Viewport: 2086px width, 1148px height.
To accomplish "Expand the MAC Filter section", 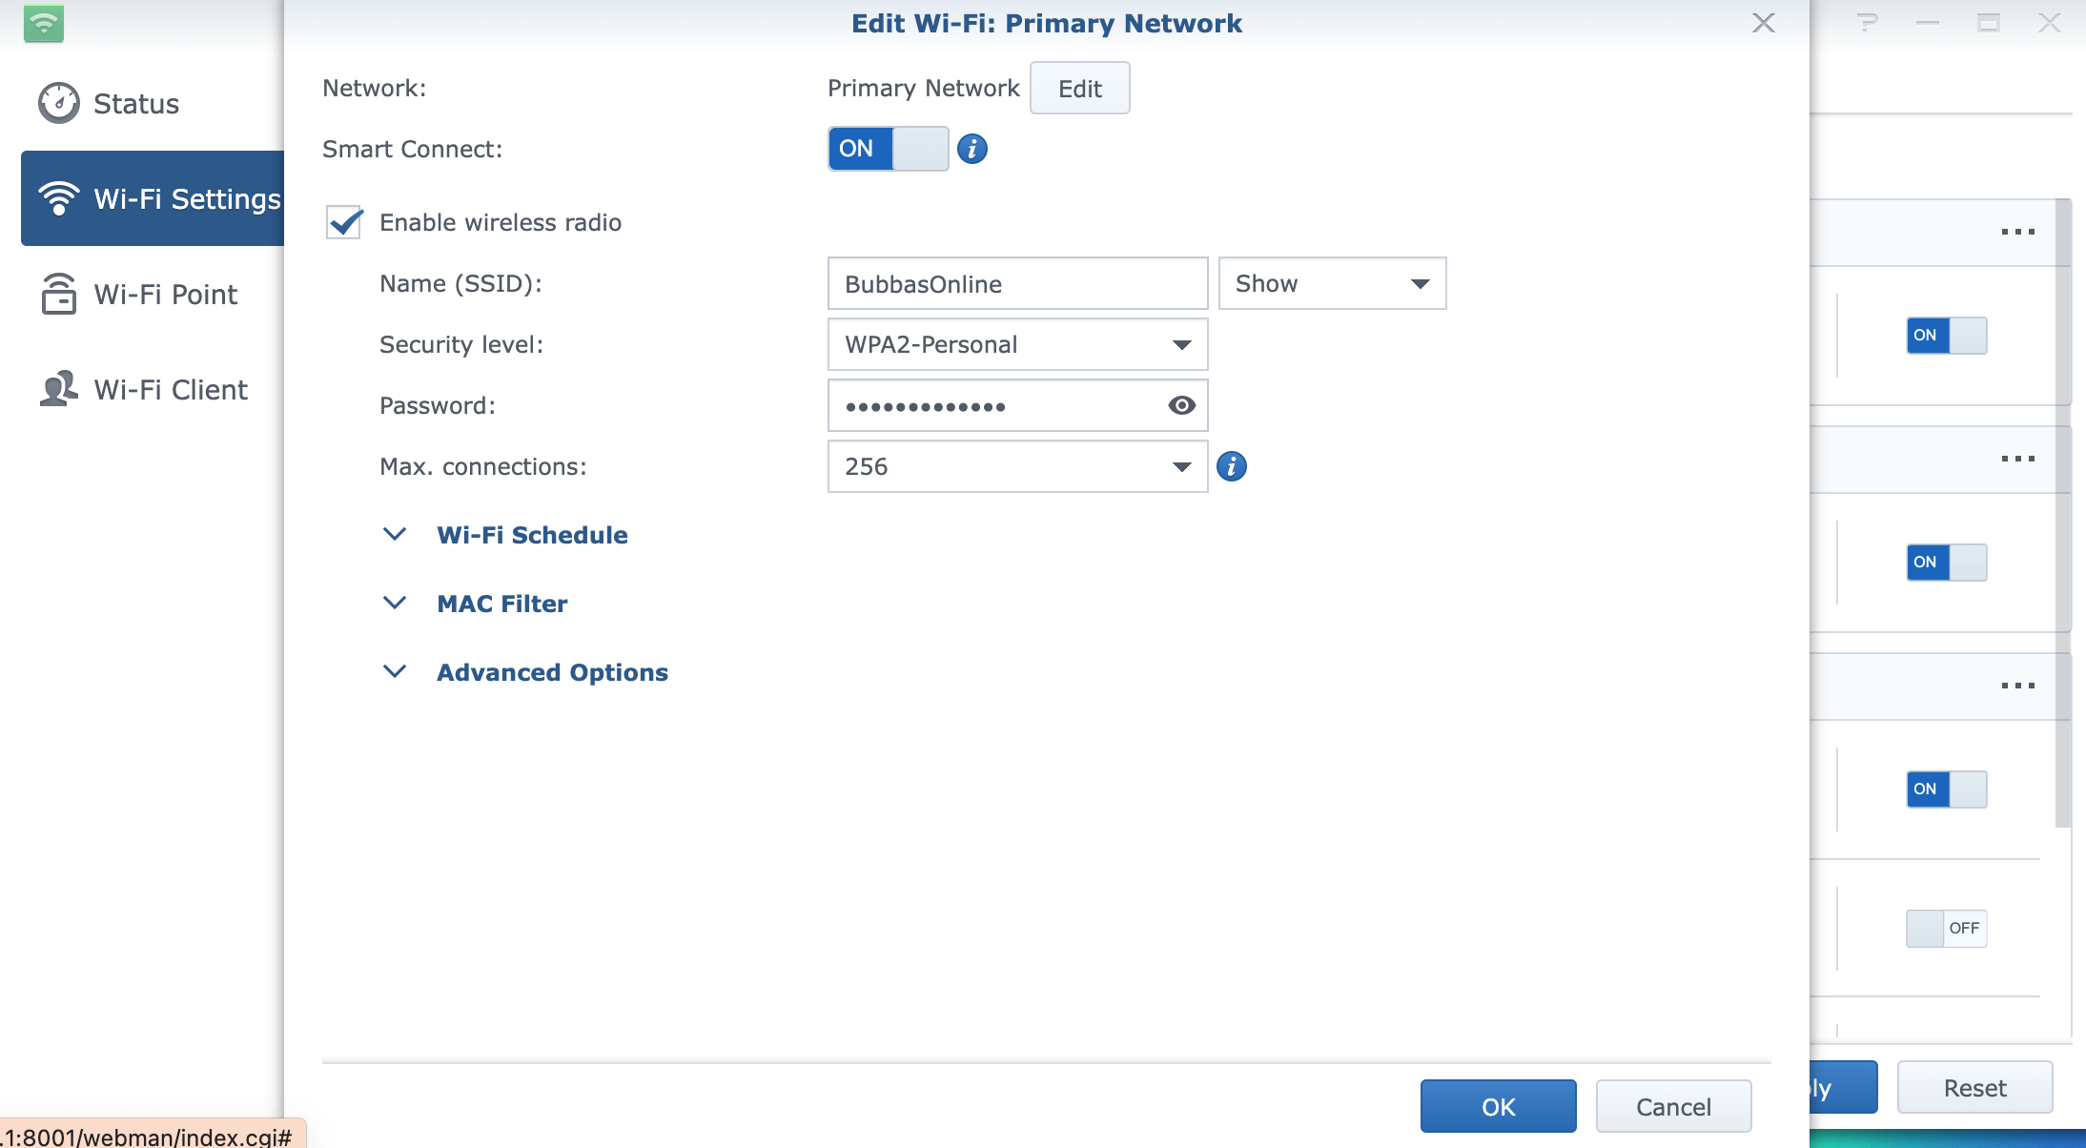I will [501, 604].
